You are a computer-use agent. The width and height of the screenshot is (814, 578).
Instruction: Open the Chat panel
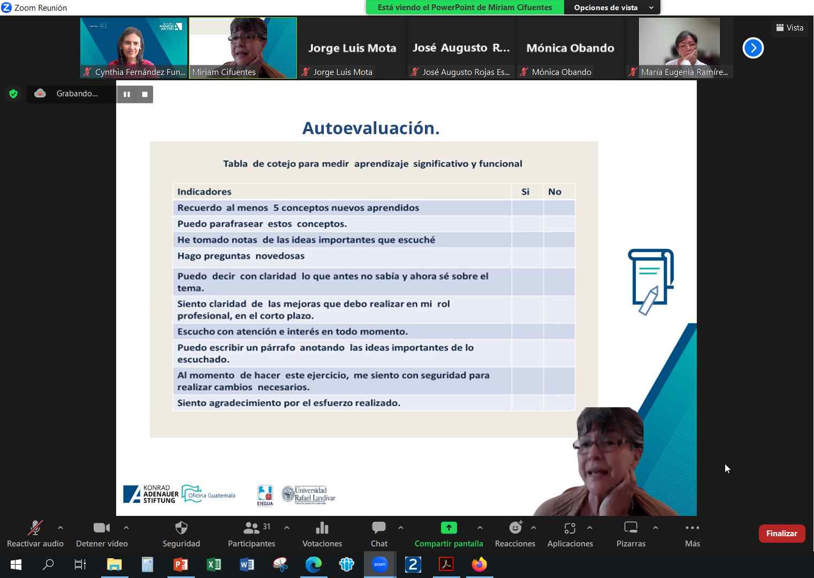pyautogui.click(x=379, y=528)
